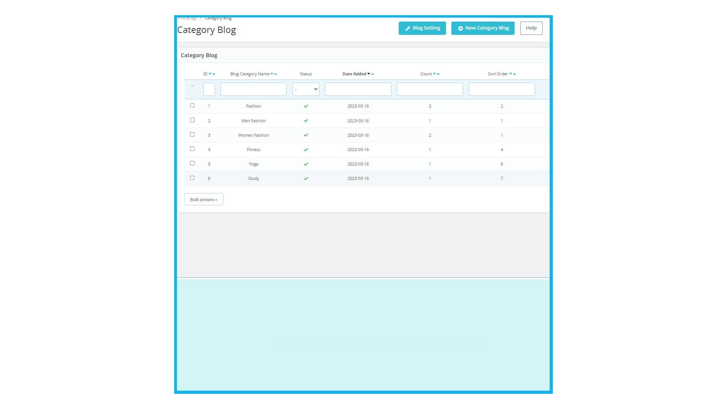Click the Help button

(x=531, y=28)
